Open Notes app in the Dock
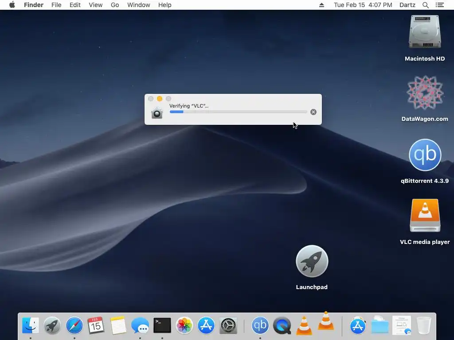This screenshot has width=454, height=340. tap(118, 325)
